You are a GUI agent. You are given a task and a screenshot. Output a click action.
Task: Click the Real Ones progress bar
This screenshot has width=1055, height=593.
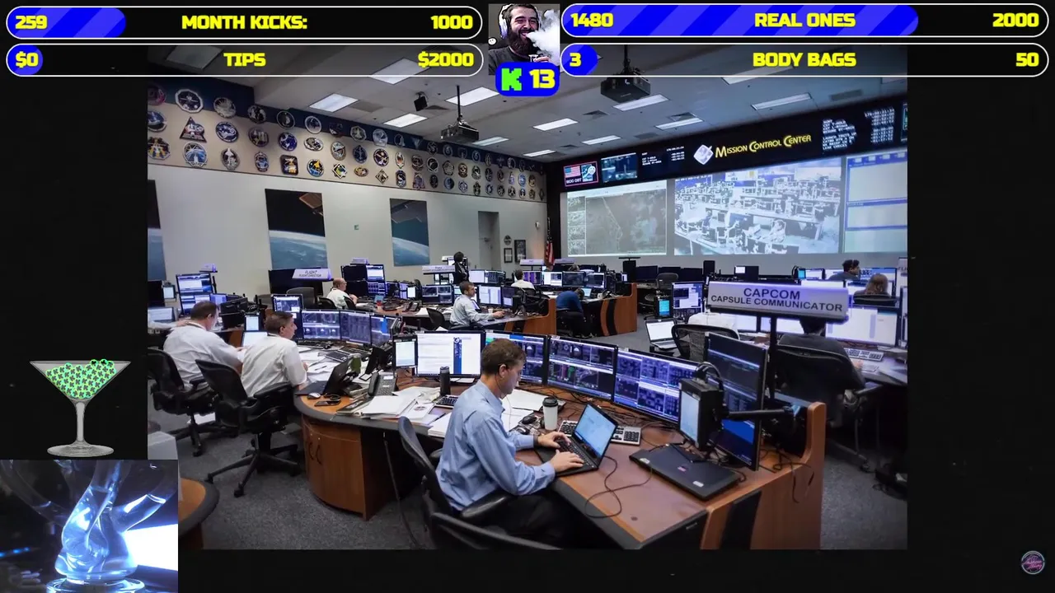pyautogui.click(x=804, y=21)
